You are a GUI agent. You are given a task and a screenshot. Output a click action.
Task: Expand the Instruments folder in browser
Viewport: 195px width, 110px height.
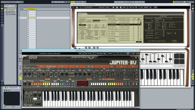click(5, 10)
